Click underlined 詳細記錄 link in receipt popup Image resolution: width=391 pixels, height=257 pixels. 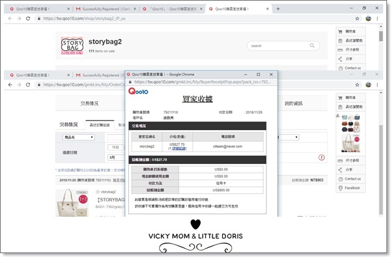click(179, 148)
